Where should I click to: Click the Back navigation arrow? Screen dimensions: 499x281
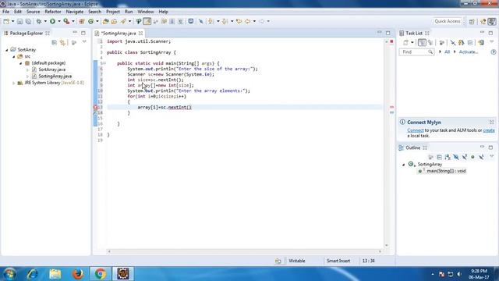point(248,21)
